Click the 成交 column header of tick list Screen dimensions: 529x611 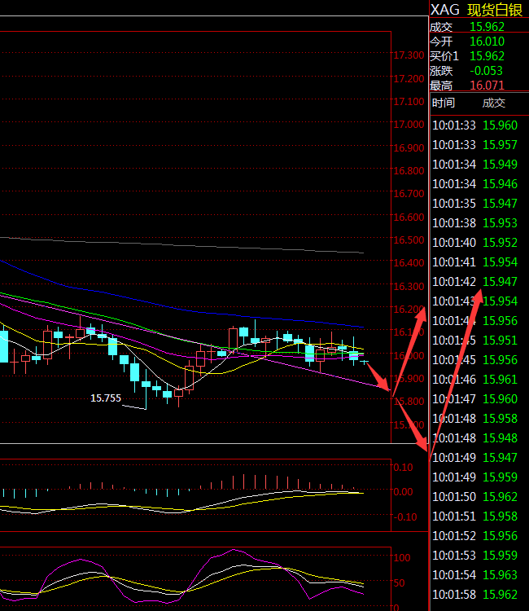(493, 103)
